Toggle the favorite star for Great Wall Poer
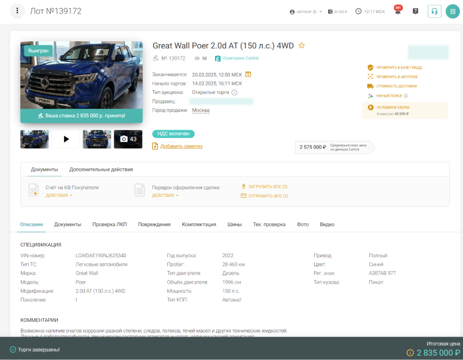This screenshot has width=463, height=360. 302,45
